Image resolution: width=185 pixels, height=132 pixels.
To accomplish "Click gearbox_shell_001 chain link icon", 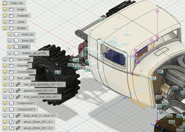I will click(x=18, y=91).
